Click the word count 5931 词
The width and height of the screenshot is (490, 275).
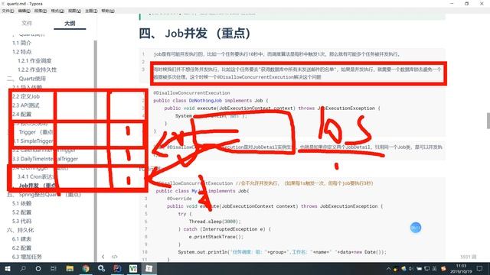click(468, 257)
